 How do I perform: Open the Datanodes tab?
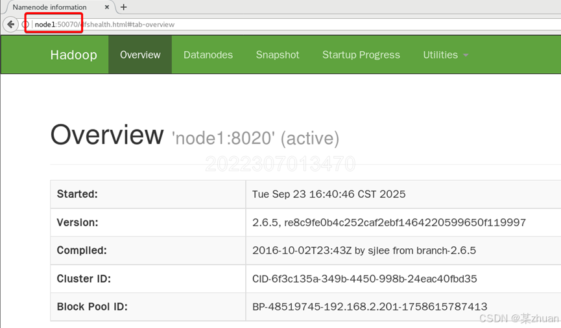(x=208, y=54)
